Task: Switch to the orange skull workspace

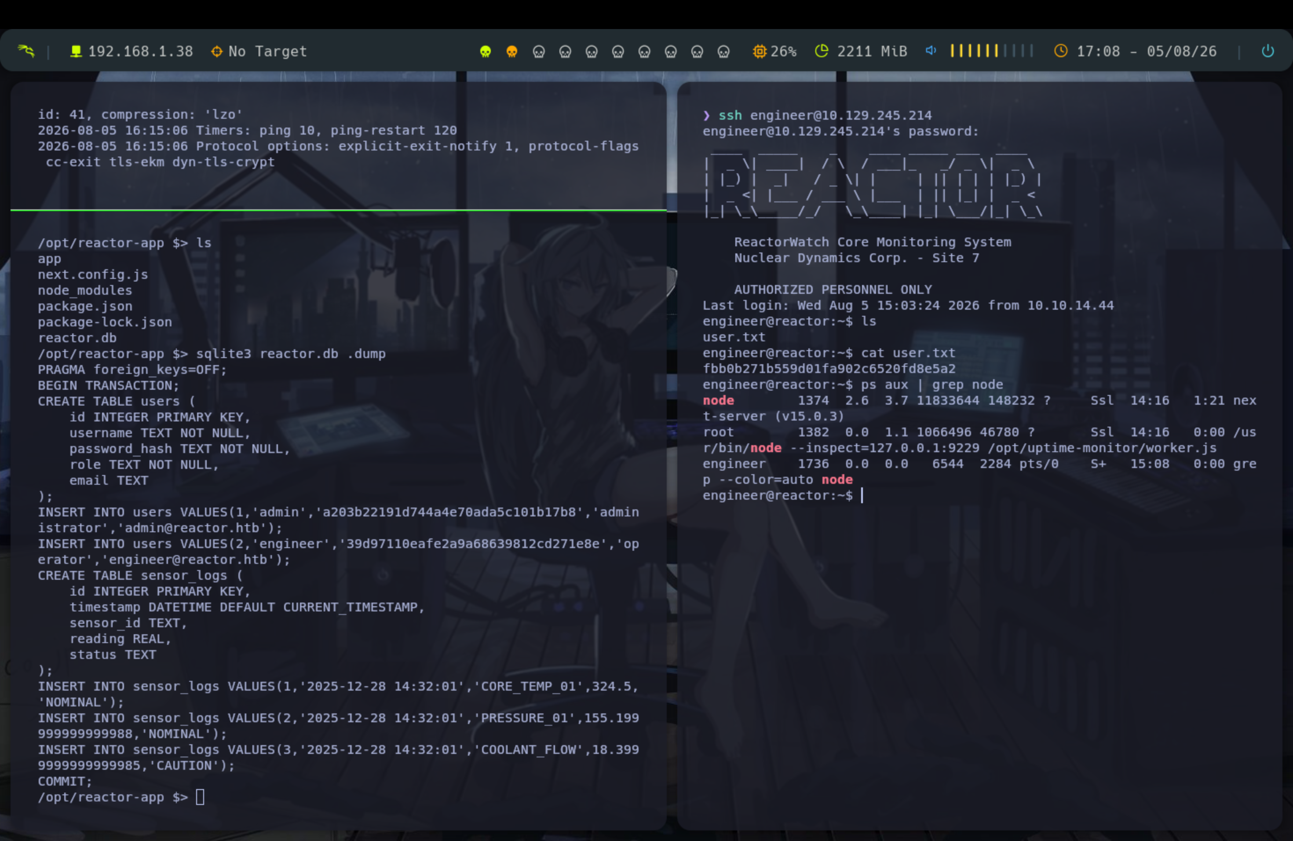Action: [x=512, y=51]
